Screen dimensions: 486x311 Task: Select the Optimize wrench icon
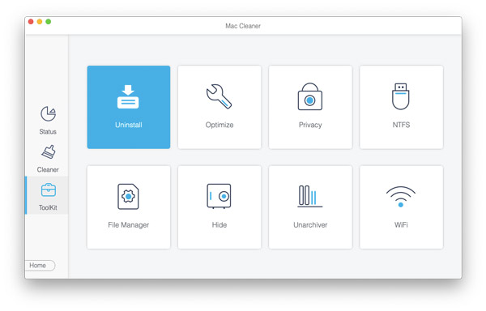click(220, 96)
